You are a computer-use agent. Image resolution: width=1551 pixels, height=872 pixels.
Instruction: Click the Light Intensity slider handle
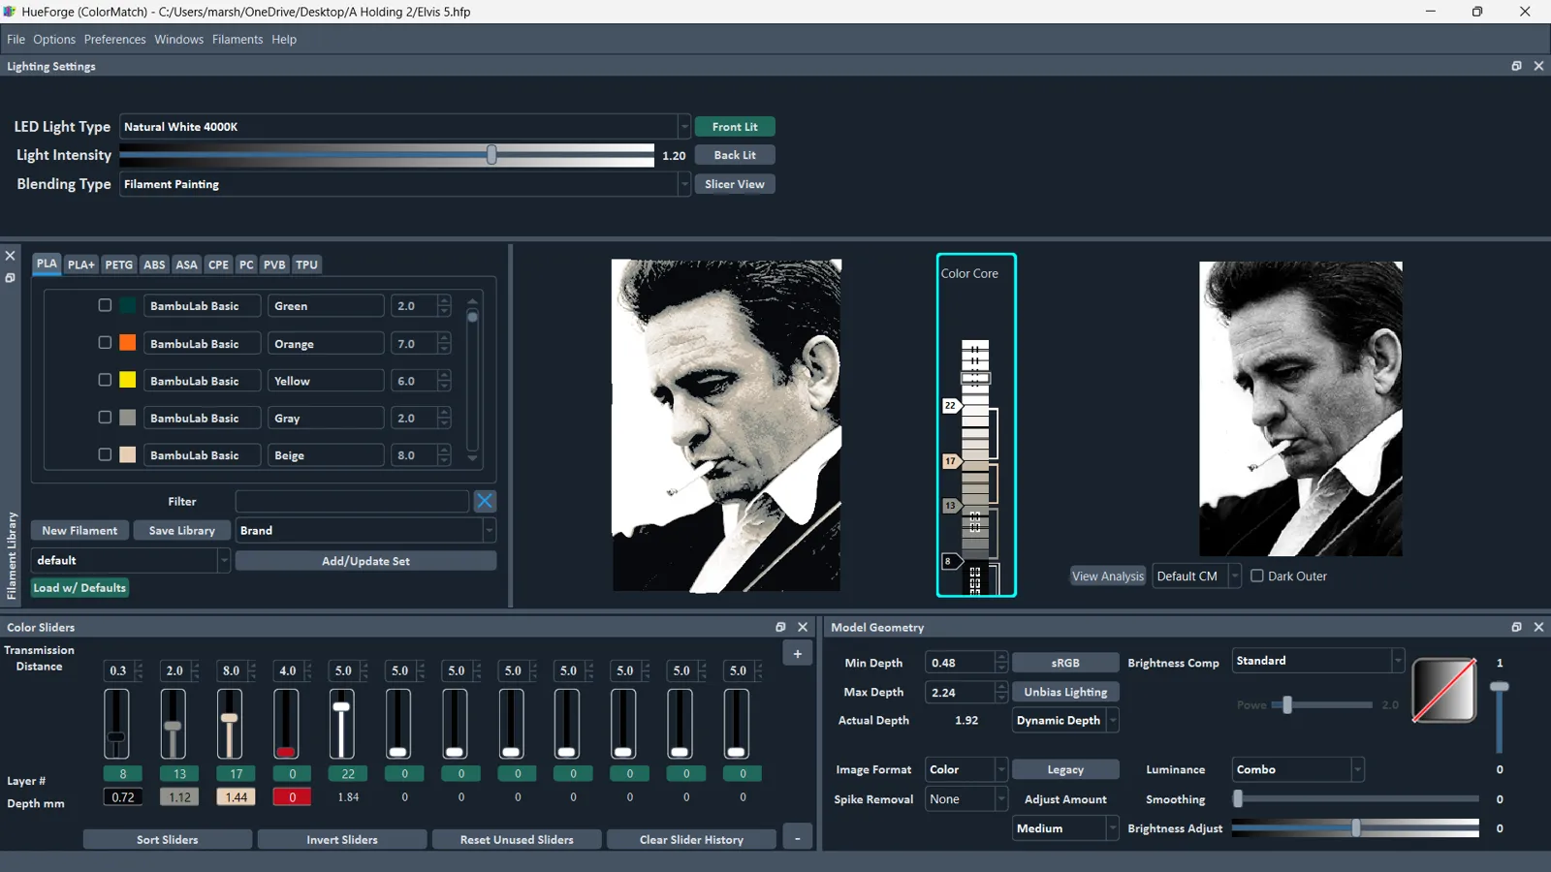[x=491, y=155]
